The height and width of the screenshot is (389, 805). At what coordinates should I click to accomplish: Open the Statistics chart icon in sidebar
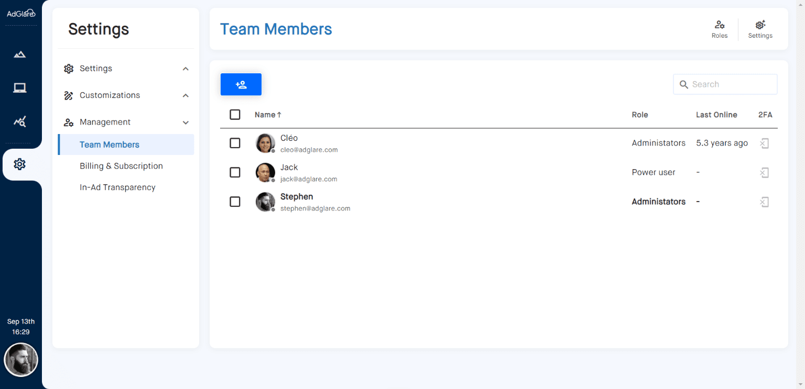[19, 121]
